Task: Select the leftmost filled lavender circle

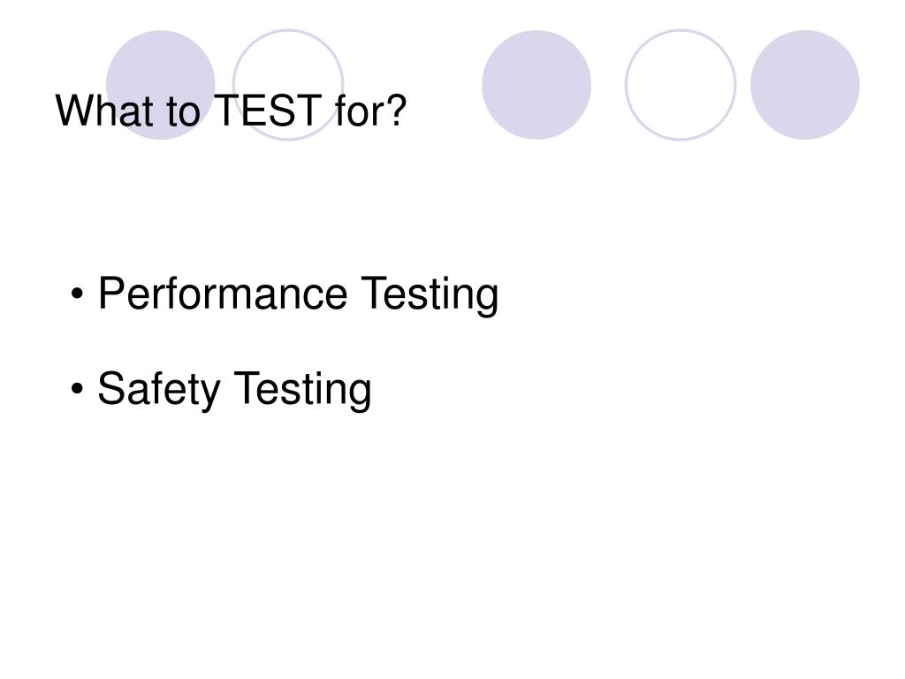Action: point(161,85)
